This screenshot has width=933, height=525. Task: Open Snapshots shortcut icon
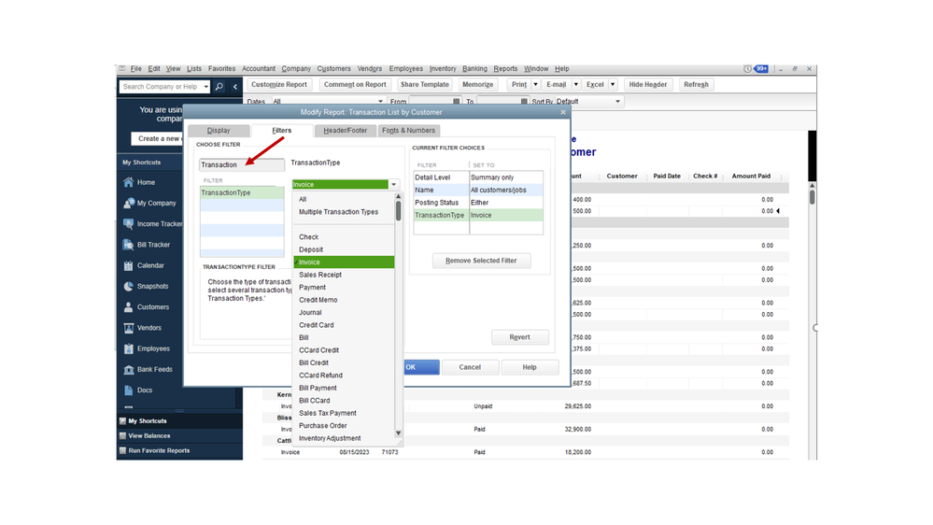point(129,286)
